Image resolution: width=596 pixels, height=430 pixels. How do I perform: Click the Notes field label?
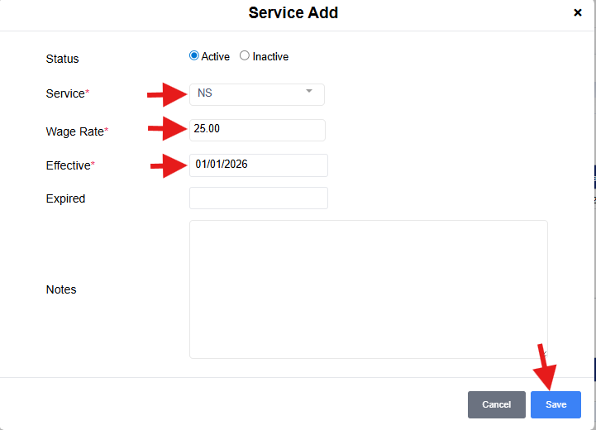coord(61,289)
